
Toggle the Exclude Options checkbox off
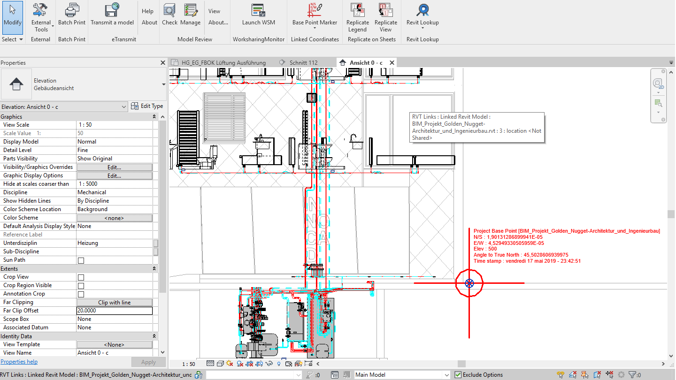[x=459, y=374]
